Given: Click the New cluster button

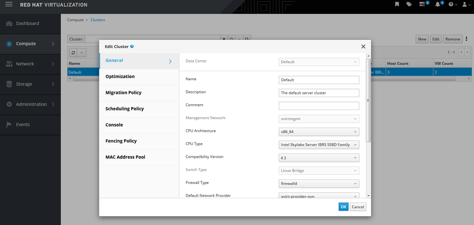Looking at the screenshot, I should [x=422, y=39].
